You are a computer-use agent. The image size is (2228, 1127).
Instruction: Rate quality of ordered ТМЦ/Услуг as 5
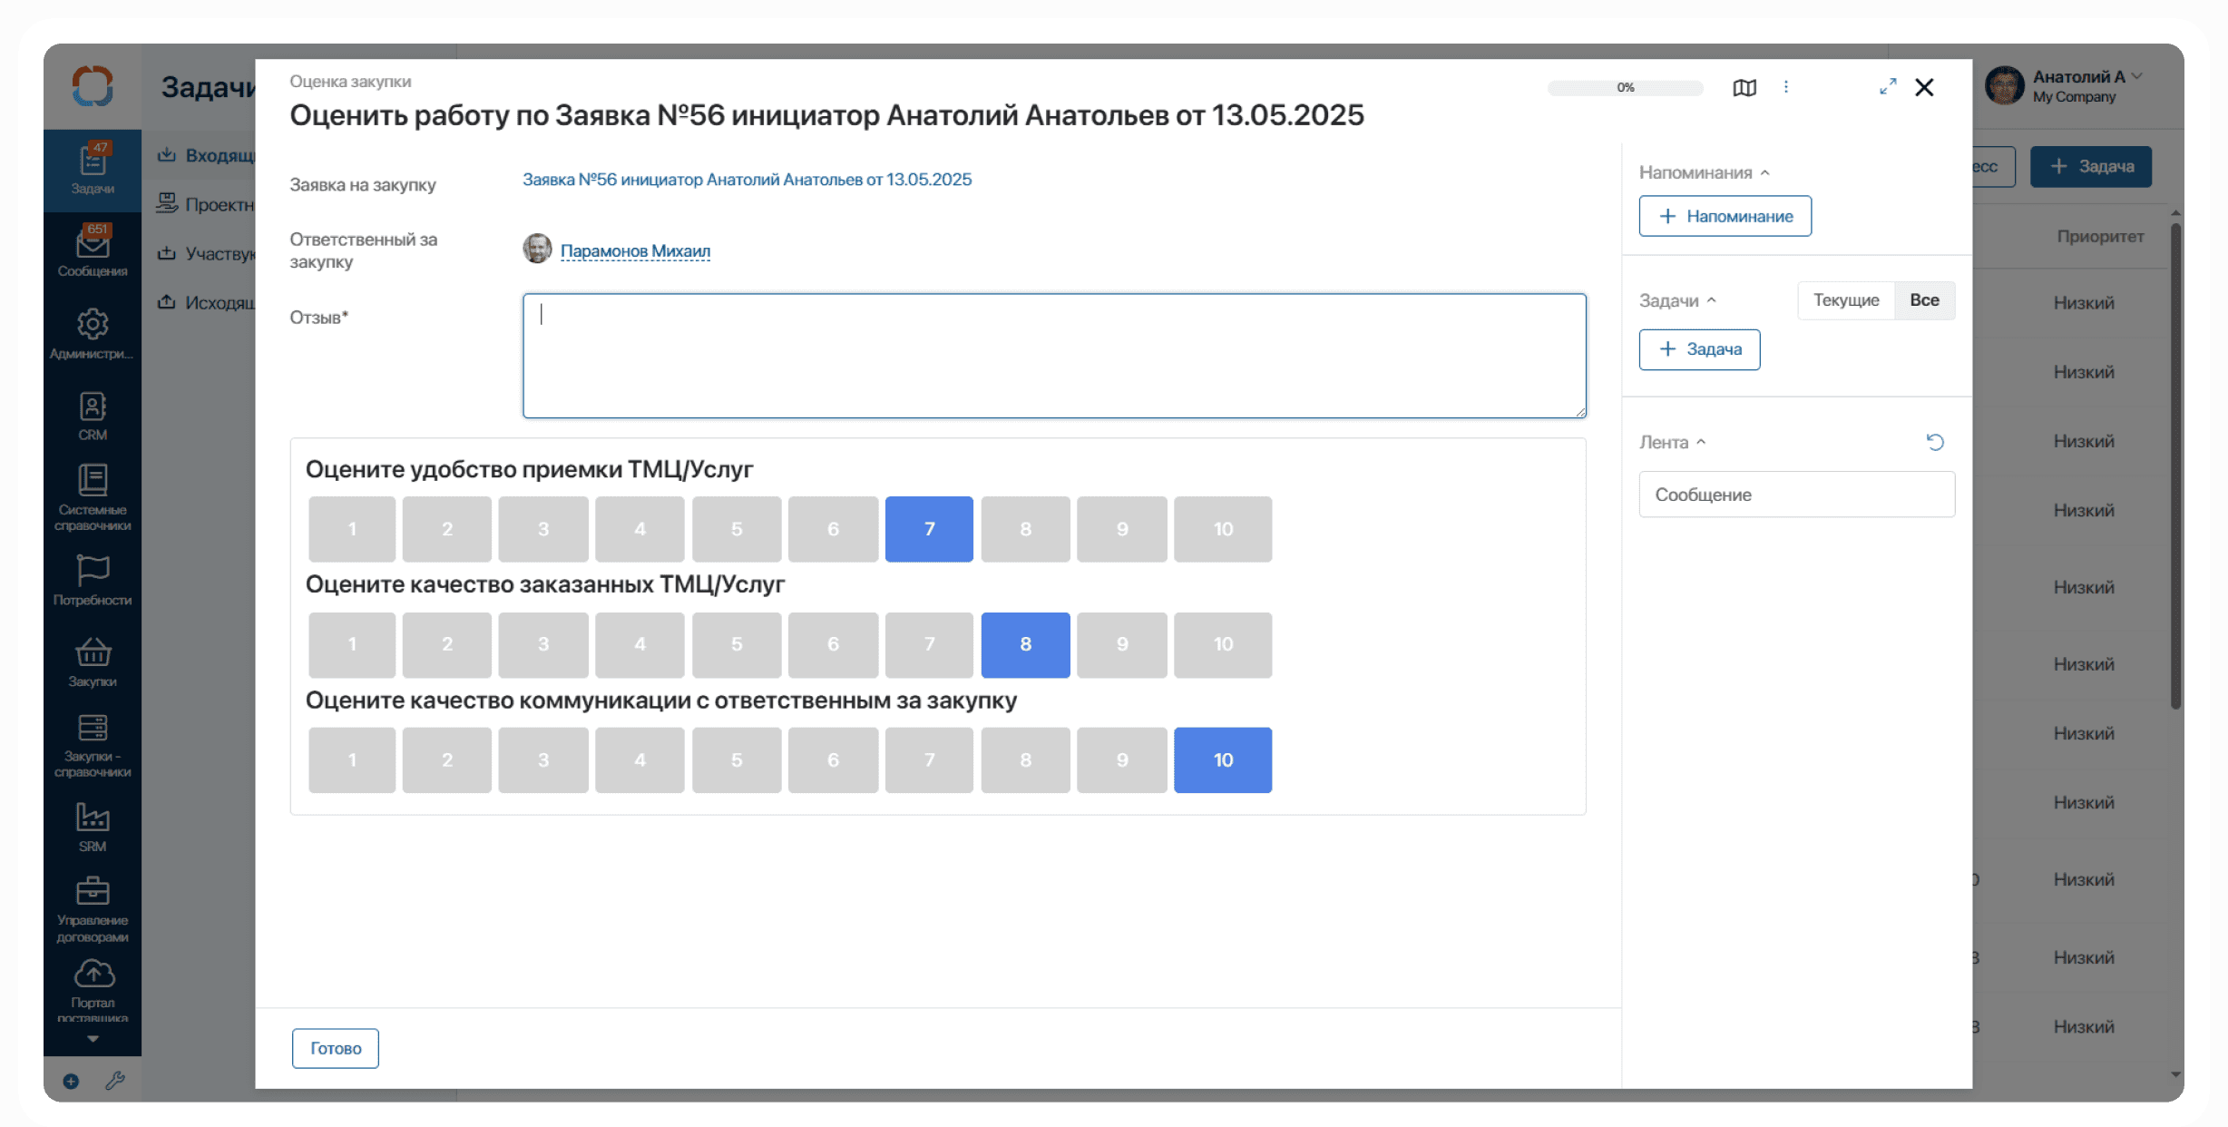tap(736, 644)
